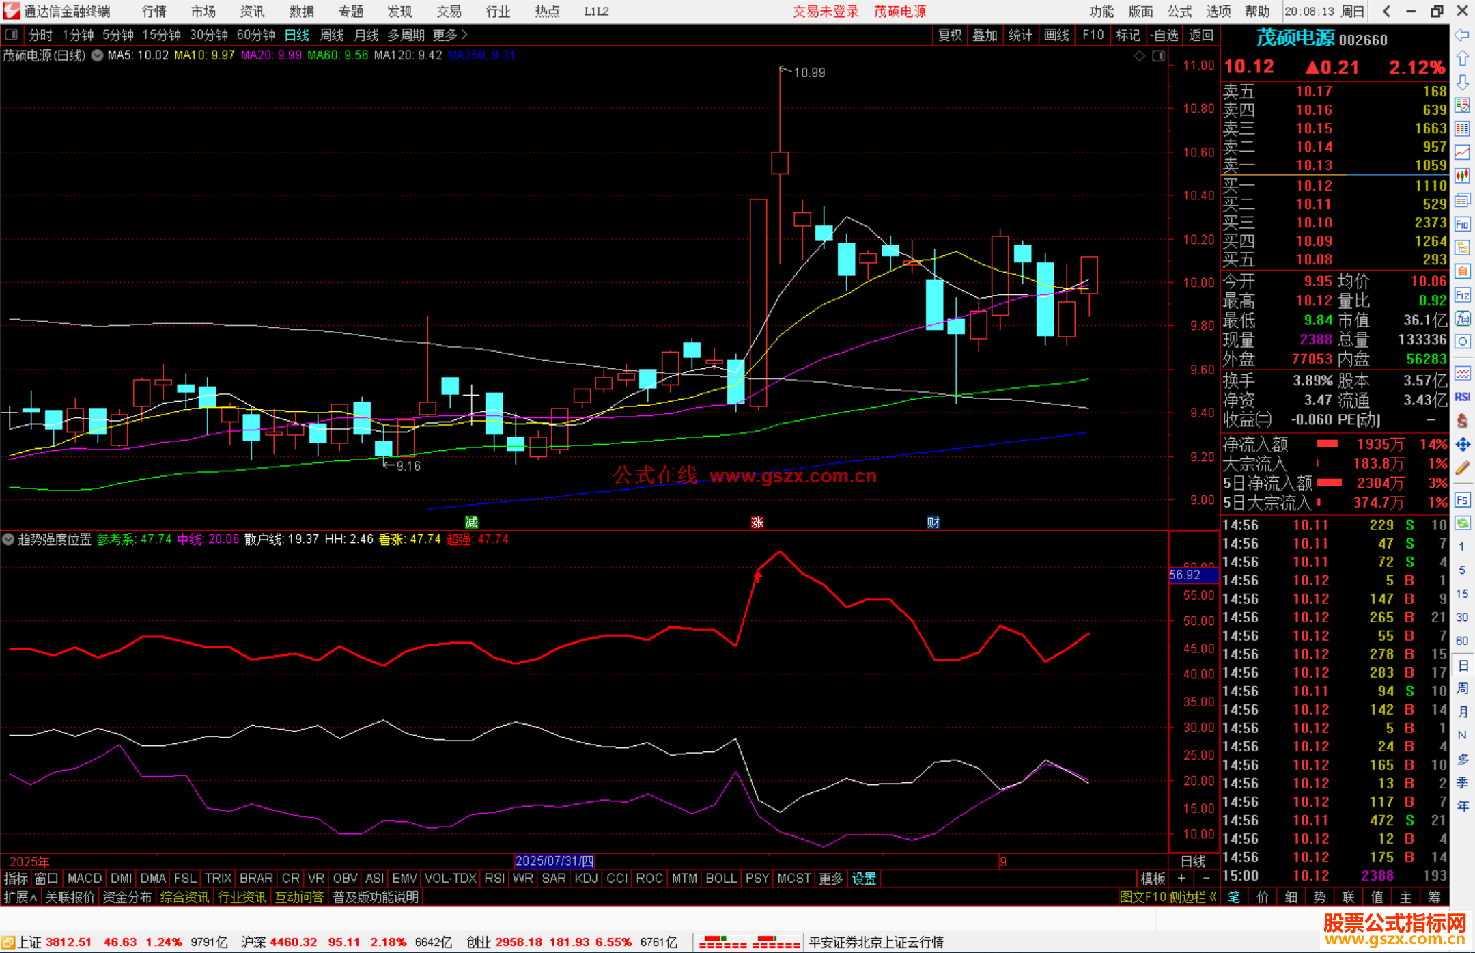Screen dimensions: 1475x953
Task: Click the panel layout icon left of 分时
Action: 11,34
